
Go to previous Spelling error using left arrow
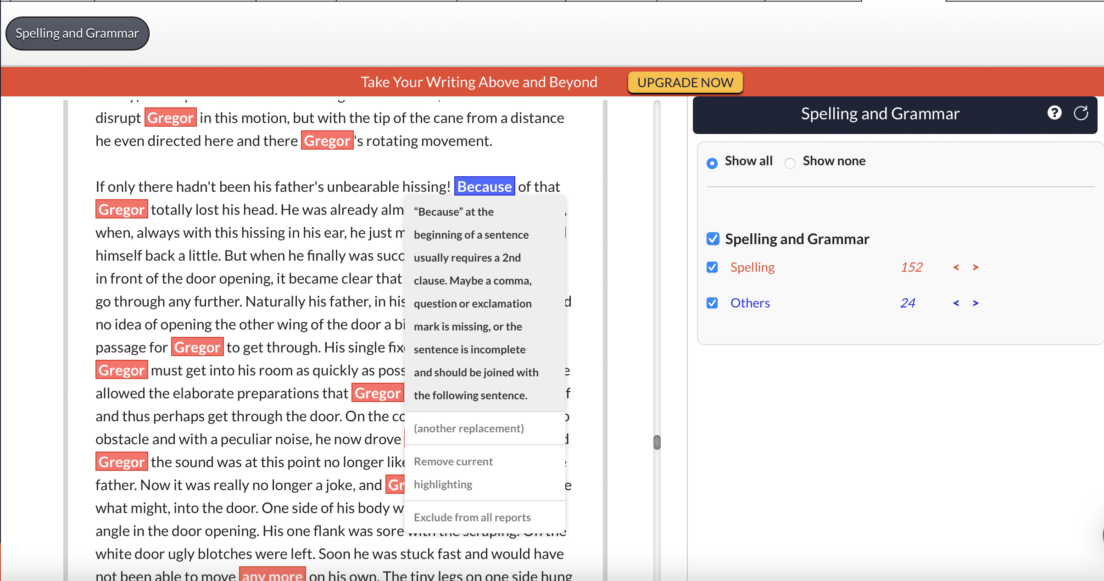956,268
